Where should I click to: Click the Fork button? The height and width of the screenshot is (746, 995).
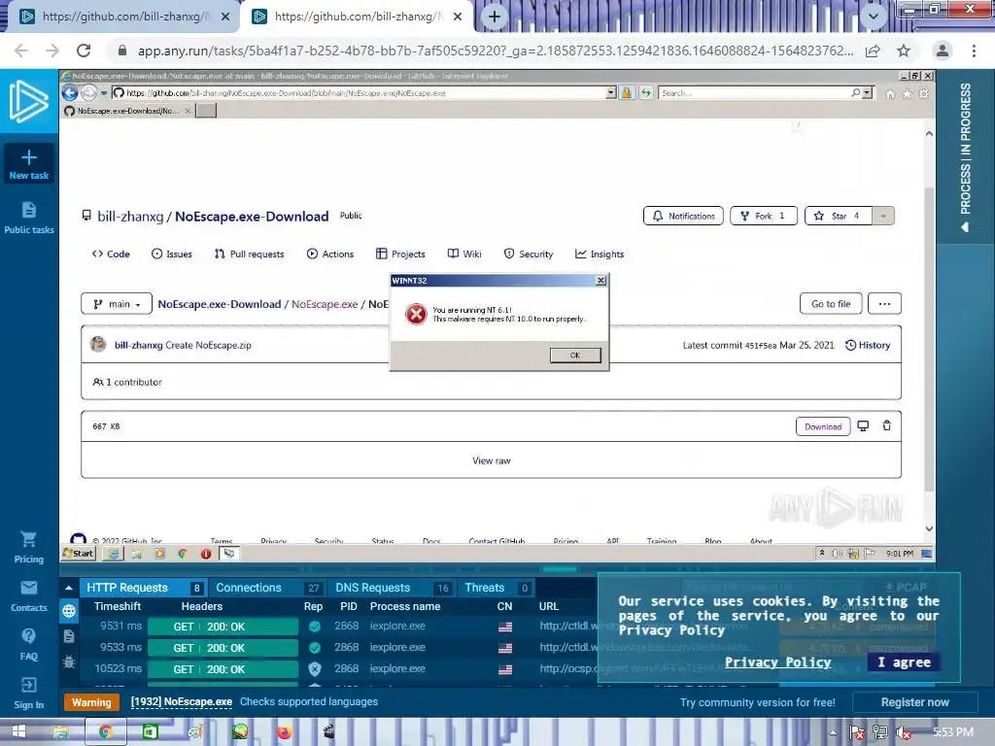[x=764, y=216]
